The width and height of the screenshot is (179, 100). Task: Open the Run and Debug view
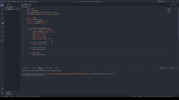(x=2, y=18)
